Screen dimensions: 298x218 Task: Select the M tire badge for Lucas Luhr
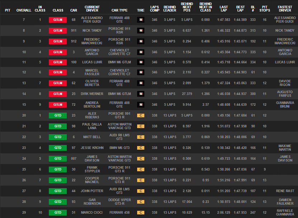(x=141, y=62)
